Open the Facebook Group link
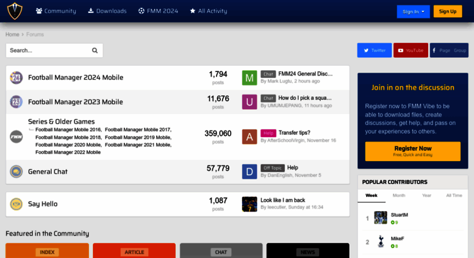 click(460, 51)
